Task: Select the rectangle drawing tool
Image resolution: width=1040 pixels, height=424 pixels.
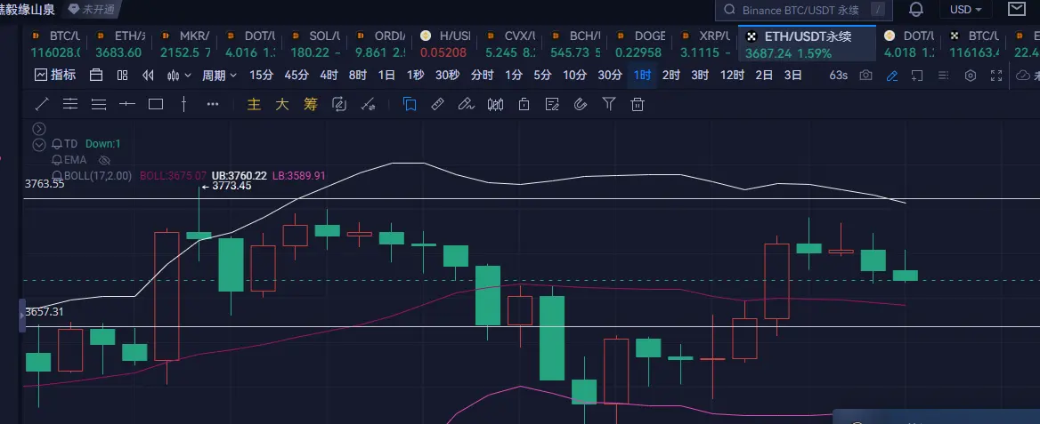Action: click(x=156, y=104)
